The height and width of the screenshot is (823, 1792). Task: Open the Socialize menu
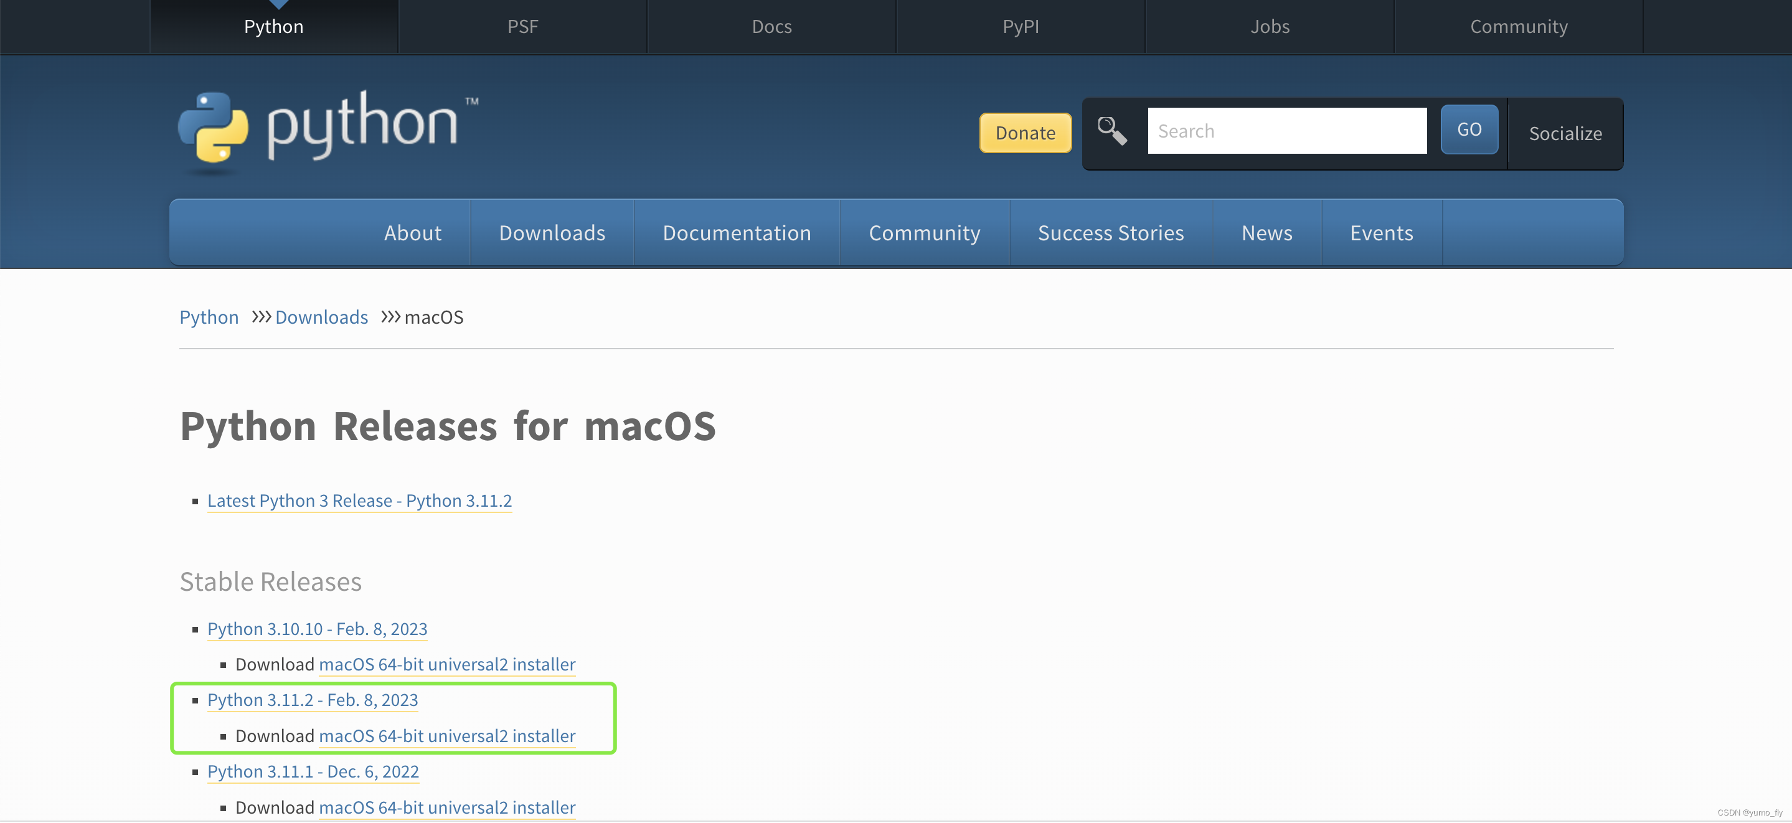pyautogui.click(x=1565, y=134)
